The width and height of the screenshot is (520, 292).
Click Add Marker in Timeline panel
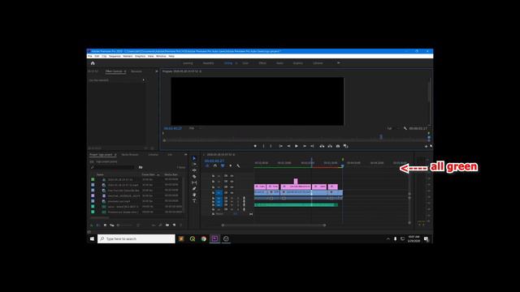tap(231, 165)
